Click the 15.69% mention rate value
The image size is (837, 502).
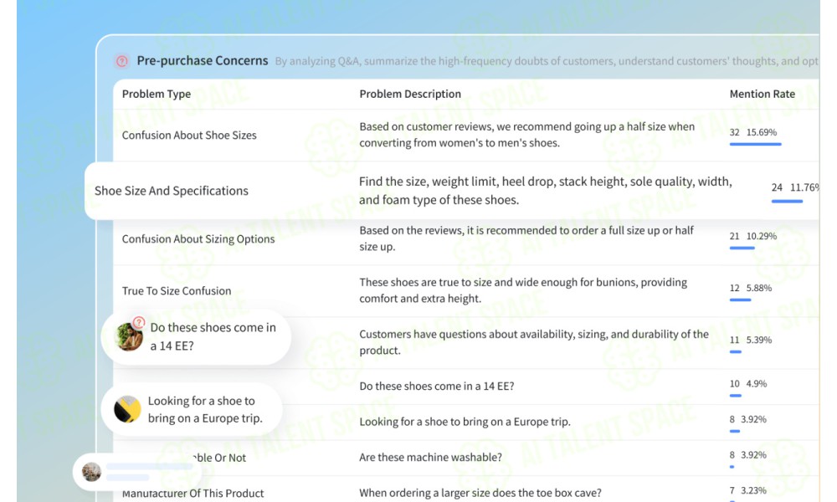tap(761, 132)
